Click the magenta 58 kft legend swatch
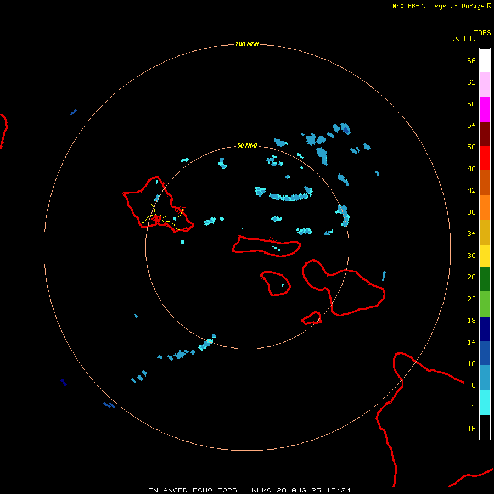The height and width of the screenshot is (494, 494). (485, 109)
